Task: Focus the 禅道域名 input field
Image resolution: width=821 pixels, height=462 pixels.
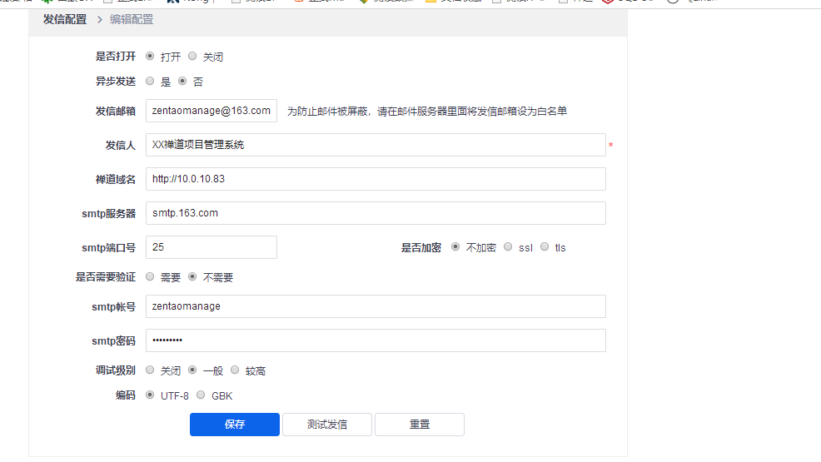Action: tap(376, 179)
